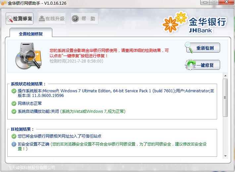Switch to the 全面检测修复 tab
Image resolution: width=235 pixels, height=172 pixels.
(x=31, y=33)
